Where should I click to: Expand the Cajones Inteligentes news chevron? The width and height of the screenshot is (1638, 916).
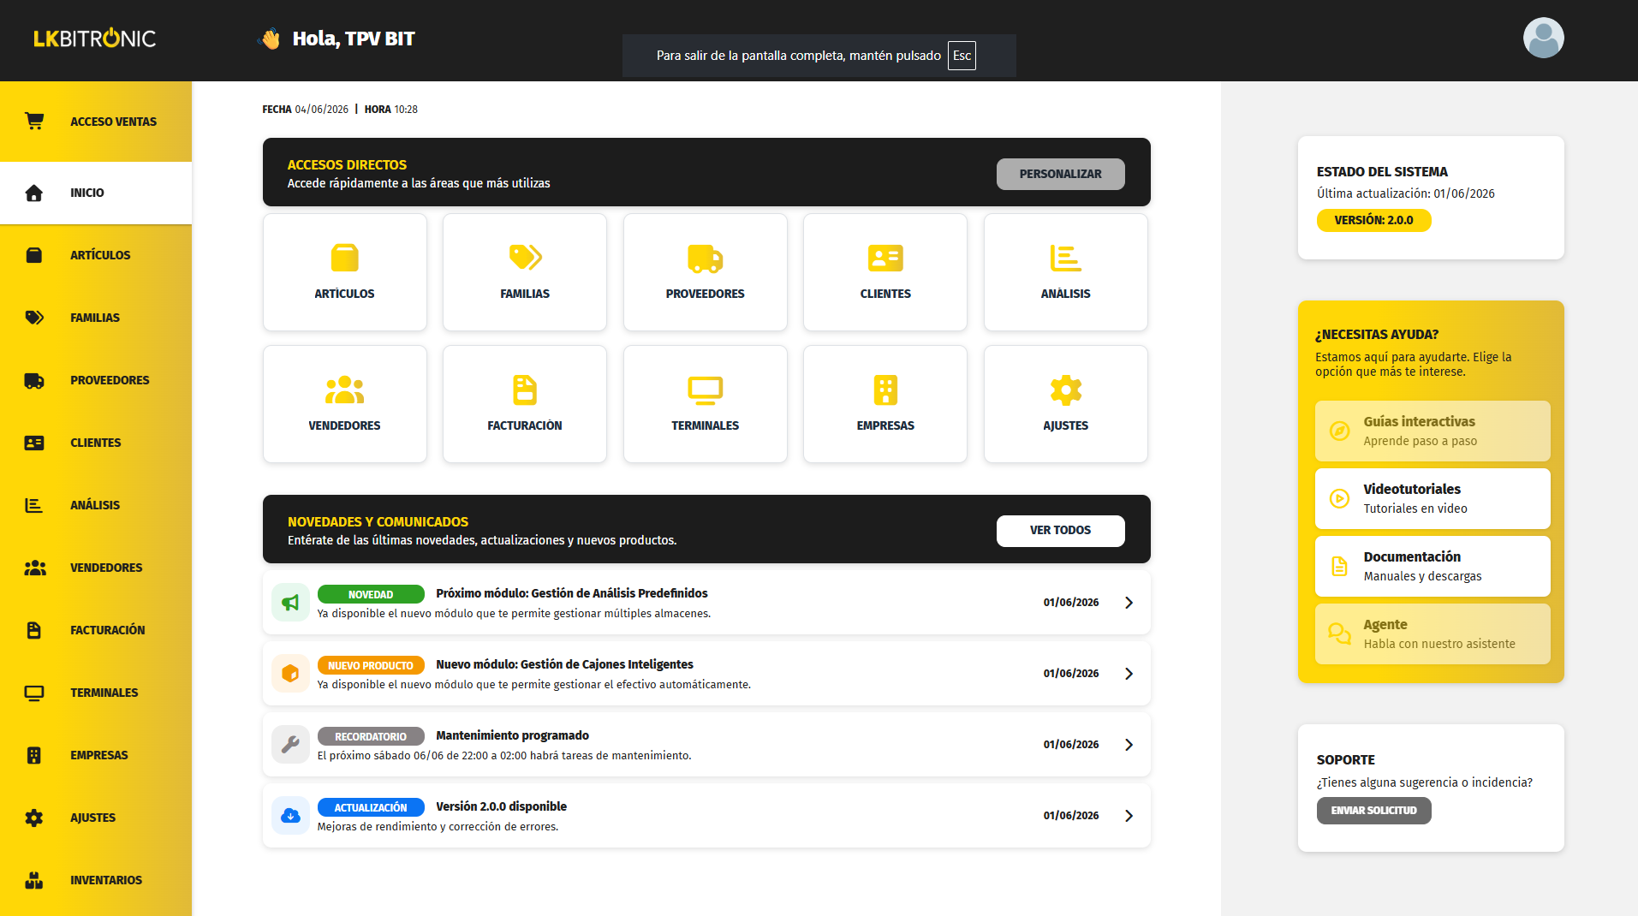pos(1129,674)
